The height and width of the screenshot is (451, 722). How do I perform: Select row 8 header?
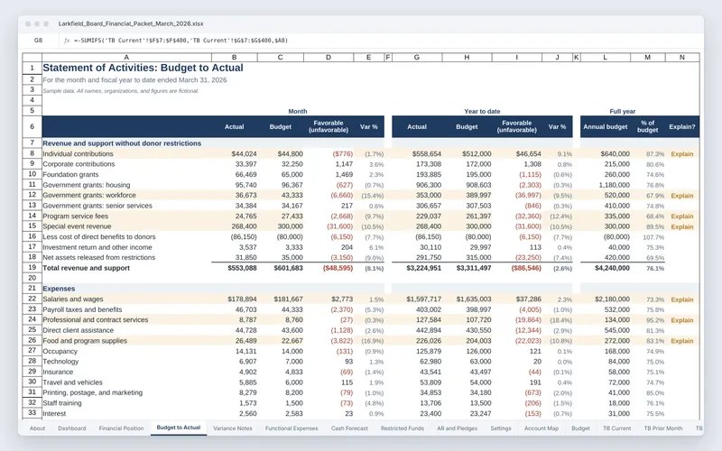point(32,153)
